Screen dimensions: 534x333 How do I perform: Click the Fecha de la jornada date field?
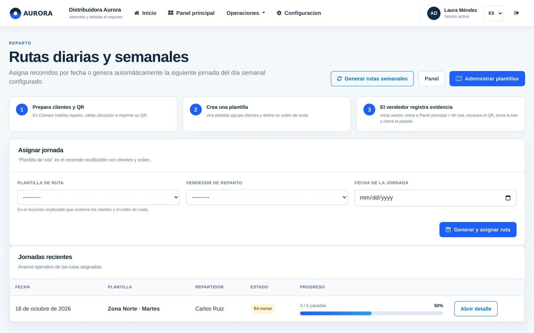coord(436,198)
